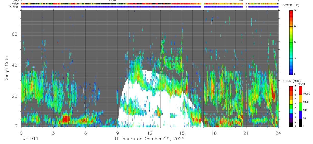Screen dimensions: 313x144
Task: Click the black swatch in the NOISE legend
Action: [300, 123]
